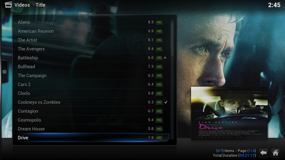The width and height of the screenshot is (285, 160).
Task: Click the HD badge on Drive row
Action: [x=159, y=138]
